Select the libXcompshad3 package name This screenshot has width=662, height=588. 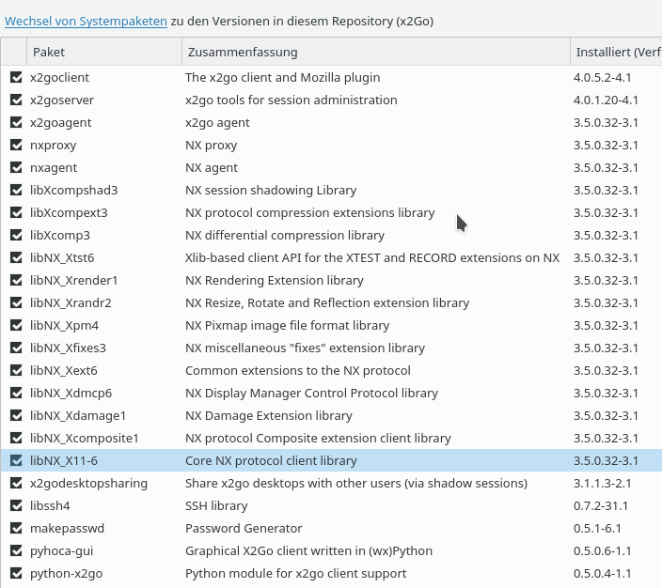[74, 191]
